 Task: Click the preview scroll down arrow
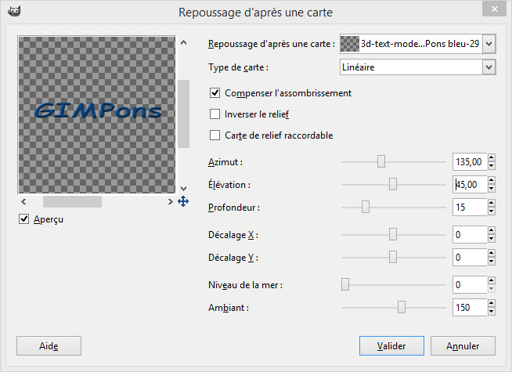pyautogui.click(x=183, y=189)
